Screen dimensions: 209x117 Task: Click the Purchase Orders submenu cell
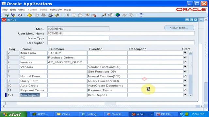tap(67, 58)
